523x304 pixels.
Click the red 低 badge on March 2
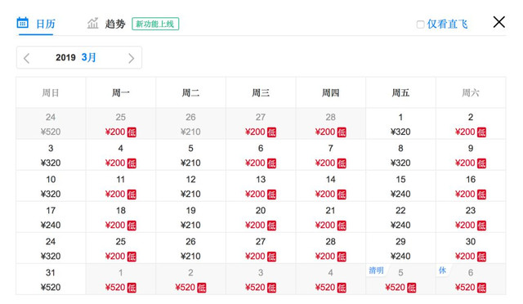481,132
